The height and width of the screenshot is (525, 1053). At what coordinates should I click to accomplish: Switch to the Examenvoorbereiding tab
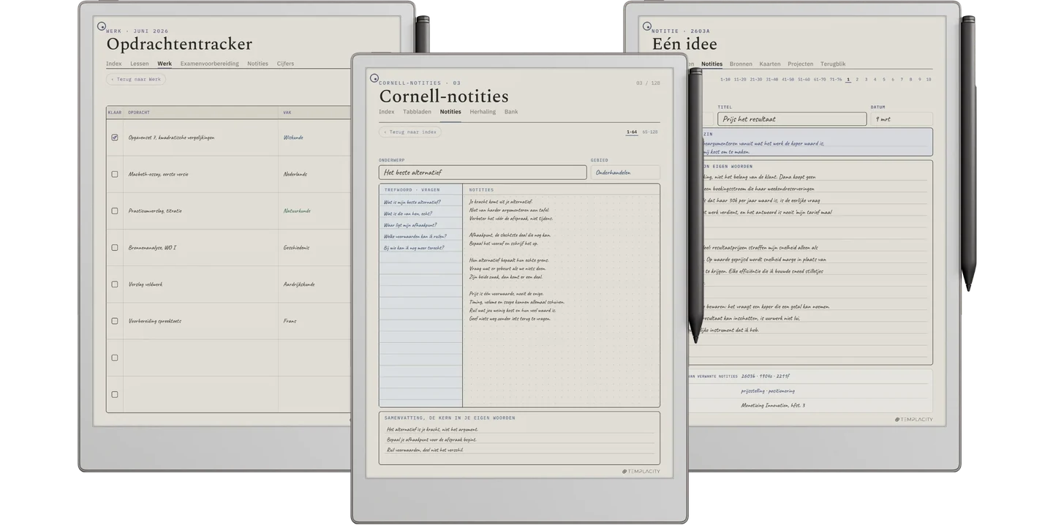(x=209, y=64)
